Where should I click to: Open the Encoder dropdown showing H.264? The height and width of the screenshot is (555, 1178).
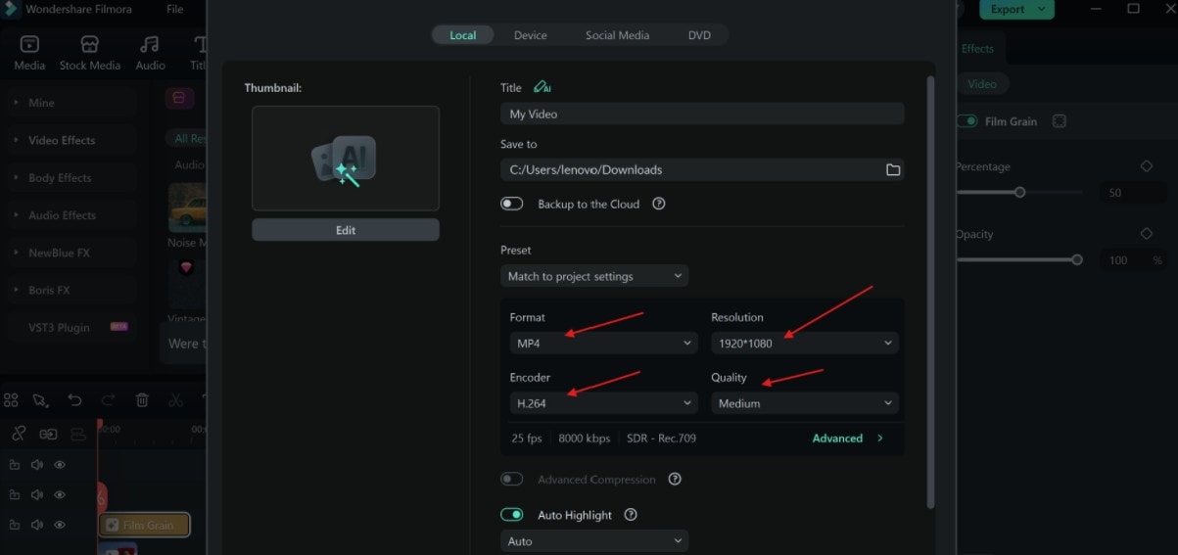[x=604, y=402]
